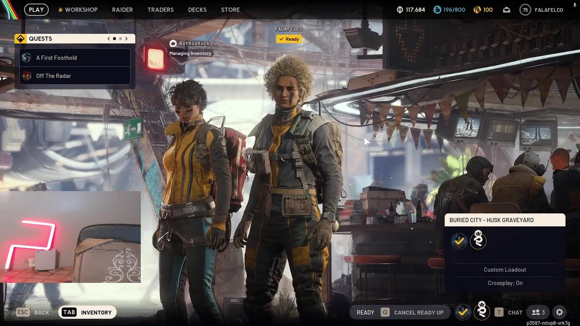Open the mail inbox icon
Image resolution: width=580 pixels, height=326 pixels.
tap(507, 10)
